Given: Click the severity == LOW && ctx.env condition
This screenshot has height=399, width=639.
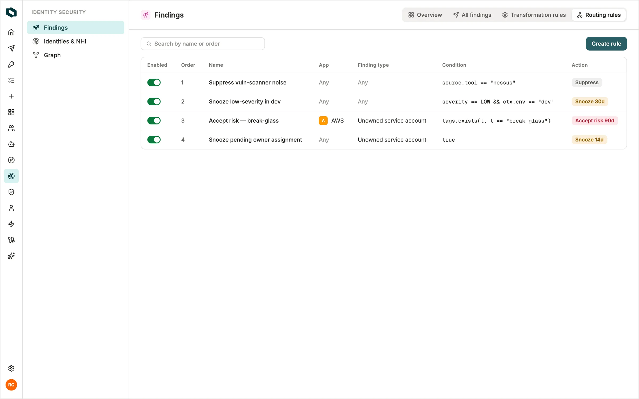Looking at the screenshot, I should [x=498, y=102].
